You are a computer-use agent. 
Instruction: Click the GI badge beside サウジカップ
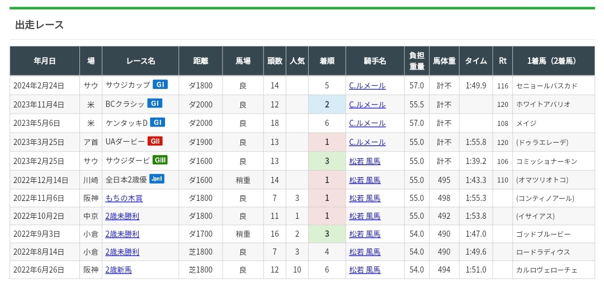pos(161,85)
